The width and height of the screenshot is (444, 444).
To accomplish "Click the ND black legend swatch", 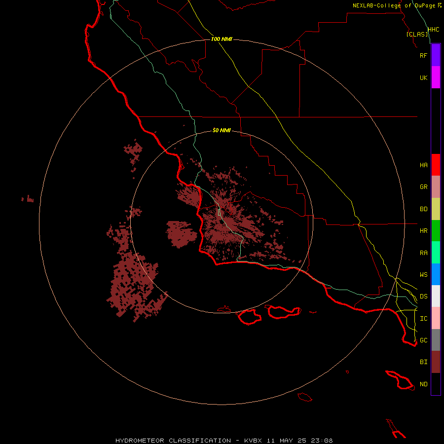I will pyautogui.click(x=436, y=384).
